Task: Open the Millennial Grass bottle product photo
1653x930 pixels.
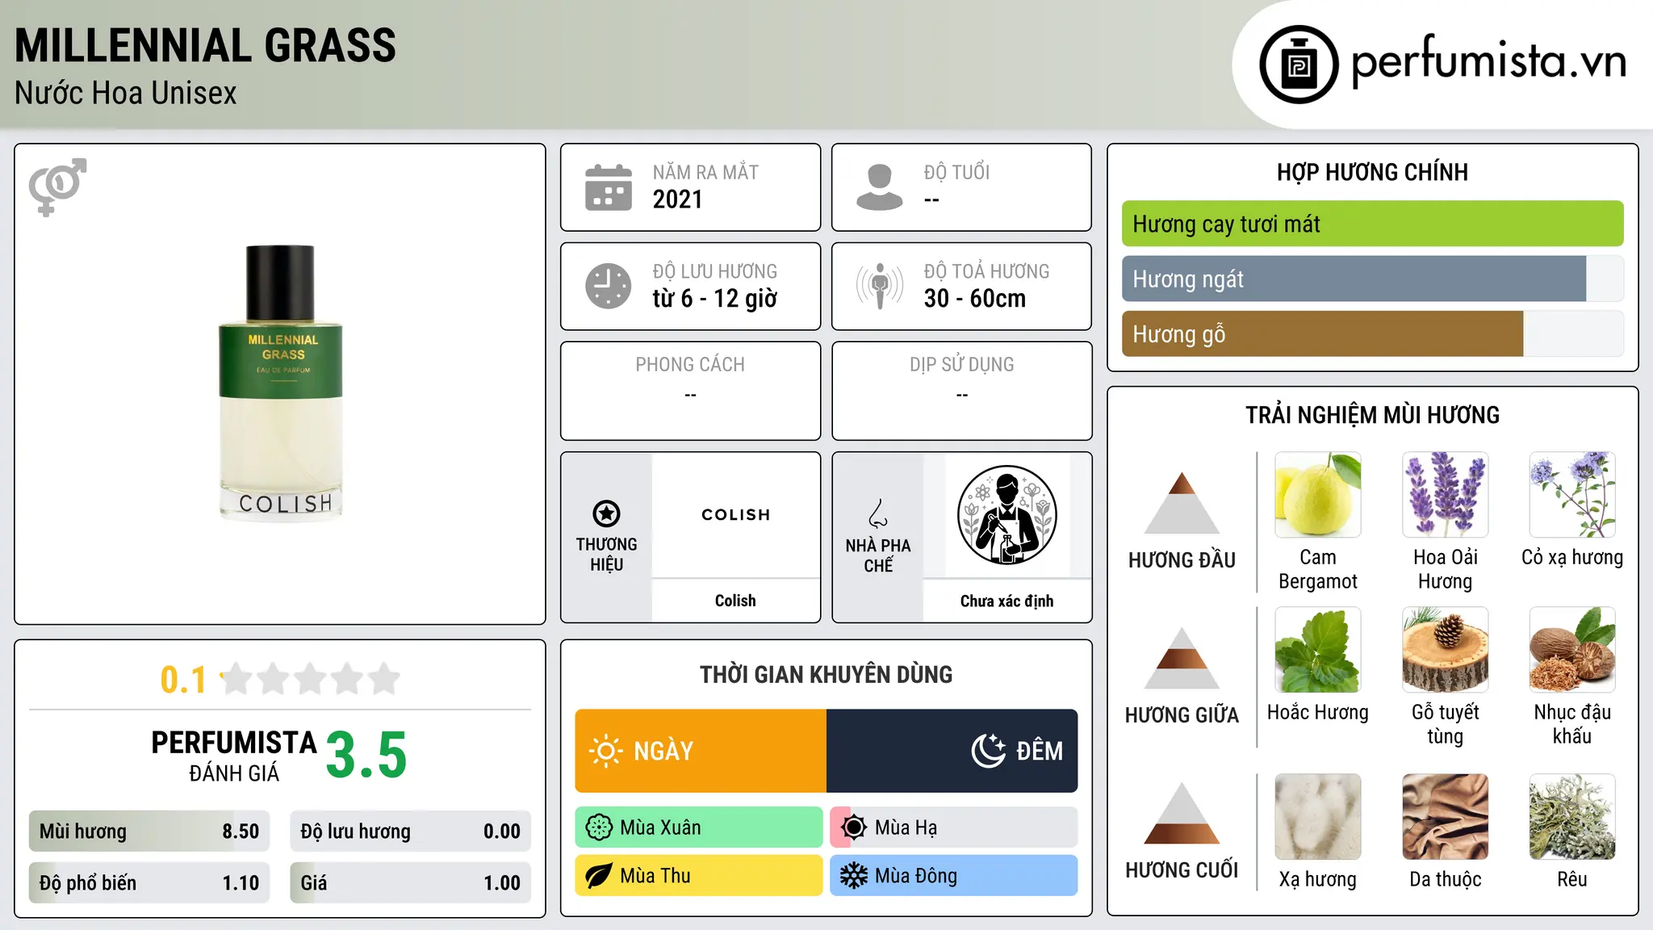Action: 281,383
